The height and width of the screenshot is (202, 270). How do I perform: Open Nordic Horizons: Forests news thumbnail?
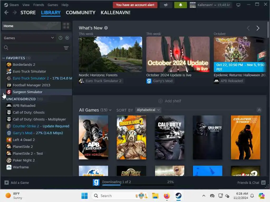point(110,54)
